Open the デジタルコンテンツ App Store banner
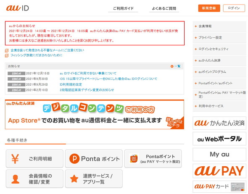 coord(95,115)
